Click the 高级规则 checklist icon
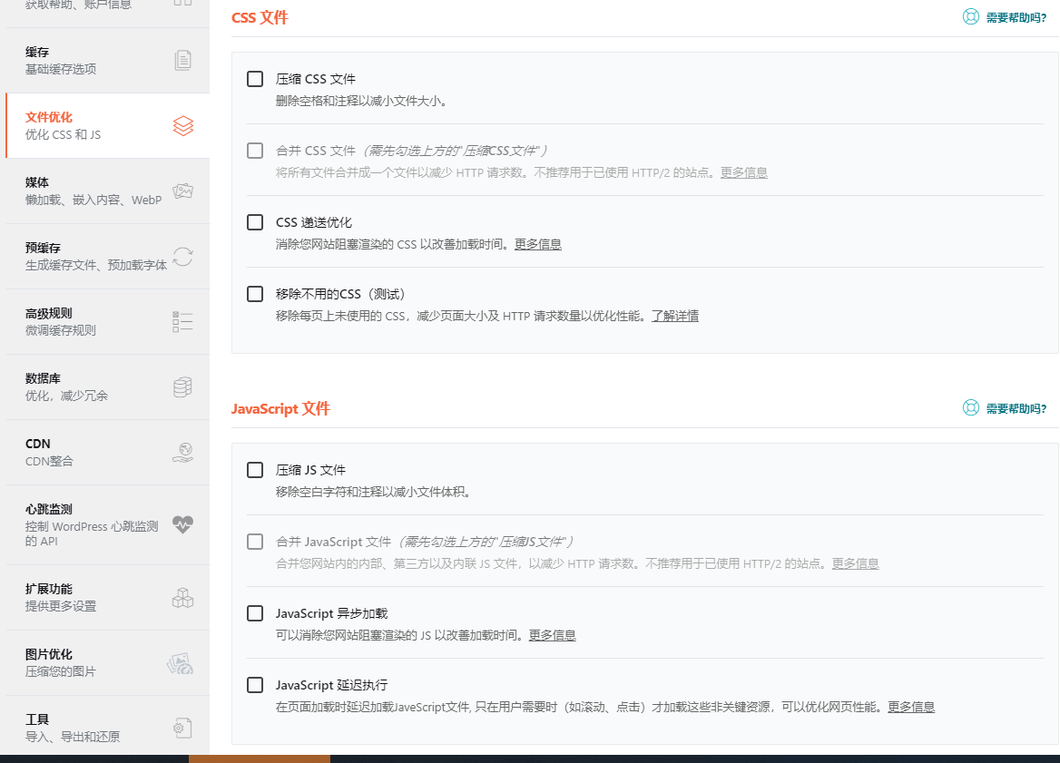Viewport: 1060px width, 763px height. coord(182,321)
